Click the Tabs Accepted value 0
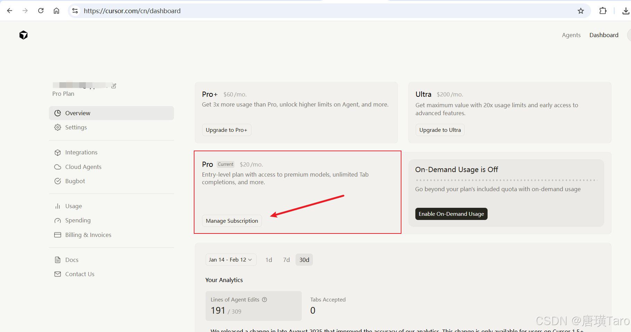The height and width of the screenshot is (332, 631). click(x=313, y=310)
